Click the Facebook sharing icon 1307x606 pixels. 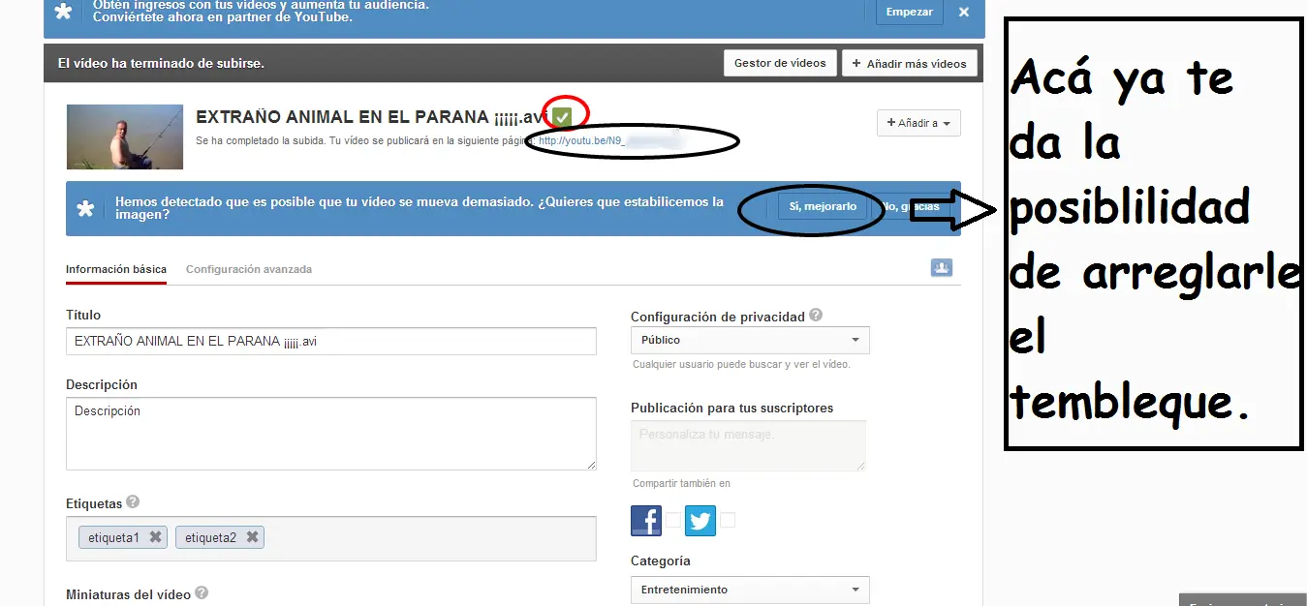coord(646,520)
